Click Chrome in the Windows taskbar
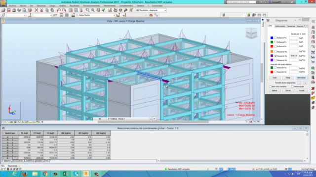Screen dimensions: 316x177 [45, 174]
